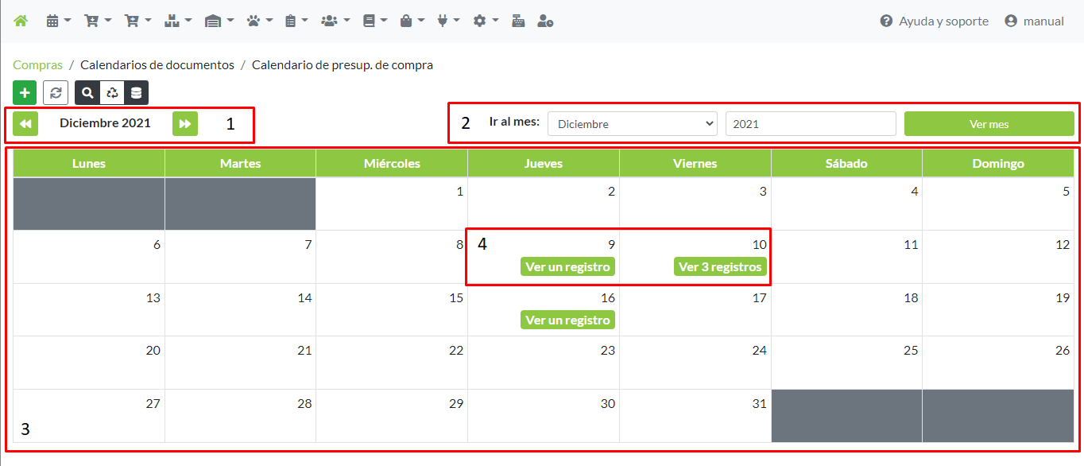Open the month dropdown showing Diciembre
Image resolution: width=1084 pixels, height=466 pixels.
point(632,124)
